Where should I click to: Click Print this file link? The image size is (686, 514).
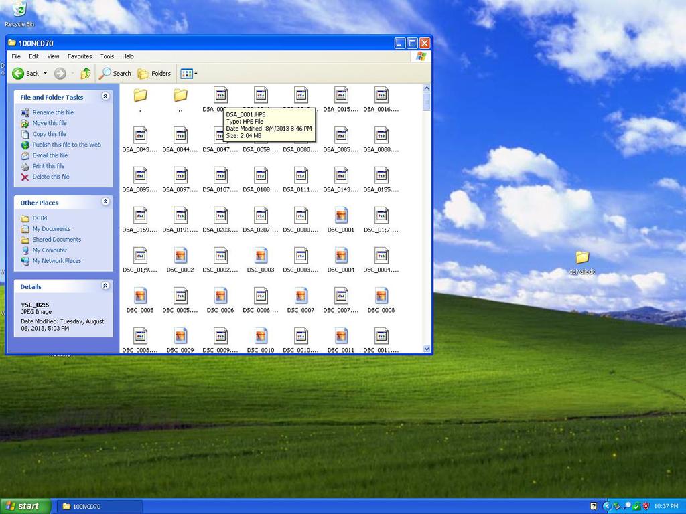coord(48,166)
